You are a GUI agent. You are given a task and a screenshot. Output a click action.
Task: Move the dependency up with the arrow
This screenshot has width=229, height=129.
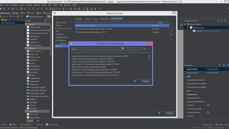(171, 31)
